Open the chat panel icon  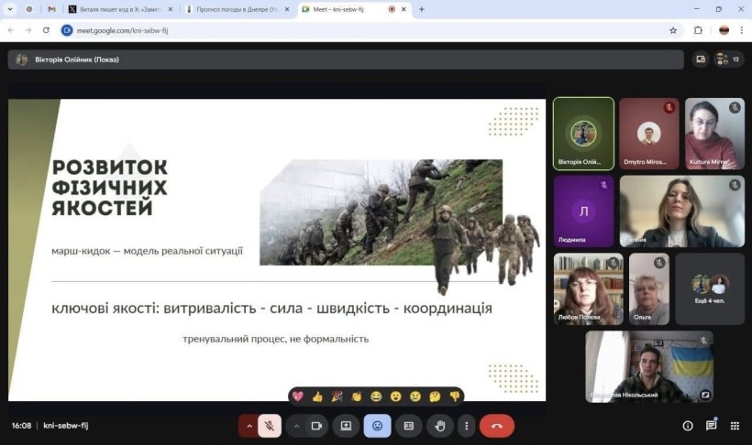point(712,426)
